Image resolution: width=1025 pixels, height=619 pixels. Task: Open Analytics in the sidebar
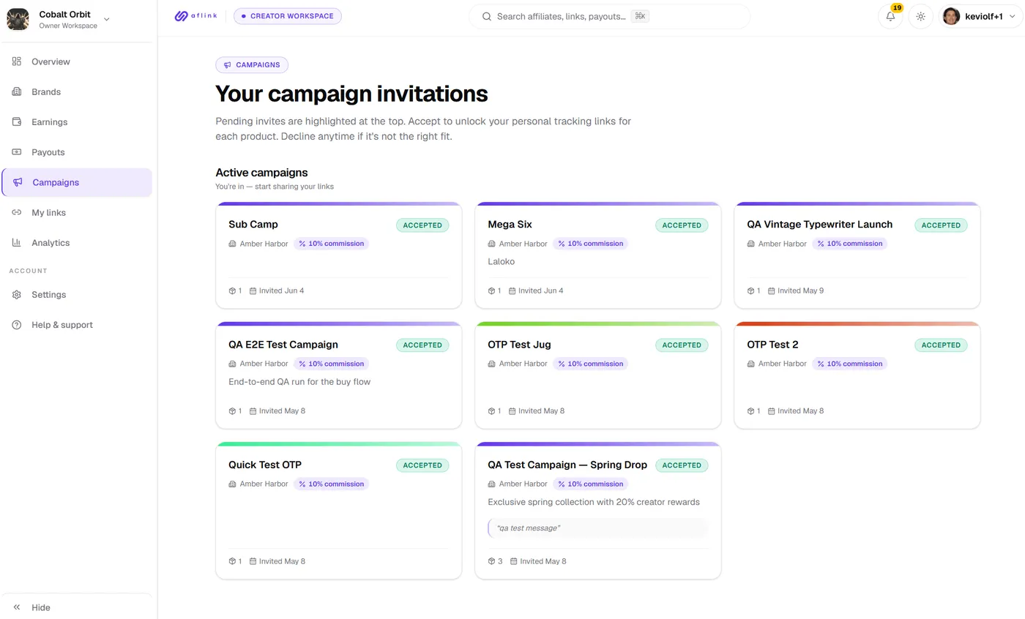77,243
